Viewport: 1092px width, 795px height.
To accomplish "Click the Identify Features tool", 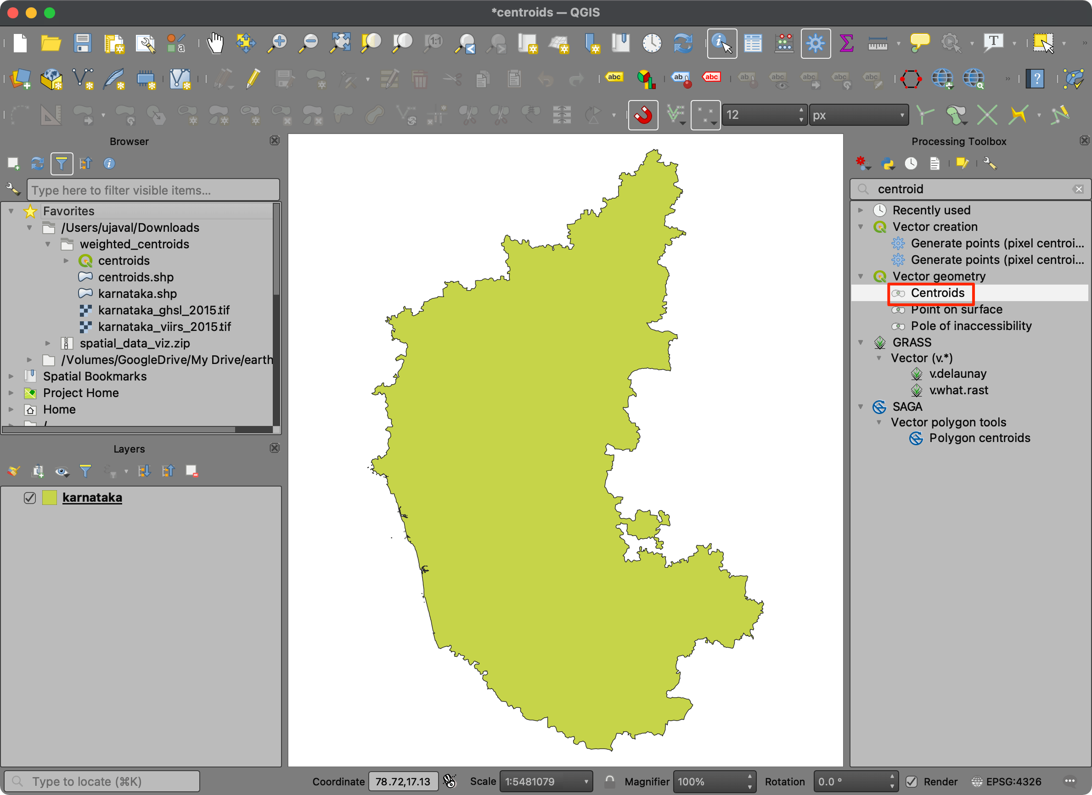I will pos(721,43).
